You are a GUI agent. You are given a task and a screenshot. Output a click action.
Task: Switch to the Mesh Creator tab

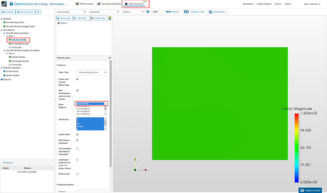(x=84, y=4)
